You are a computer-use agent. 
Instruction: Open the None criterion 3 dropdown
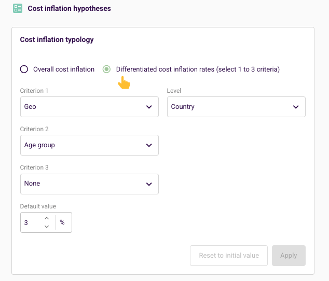click(89, 184)
